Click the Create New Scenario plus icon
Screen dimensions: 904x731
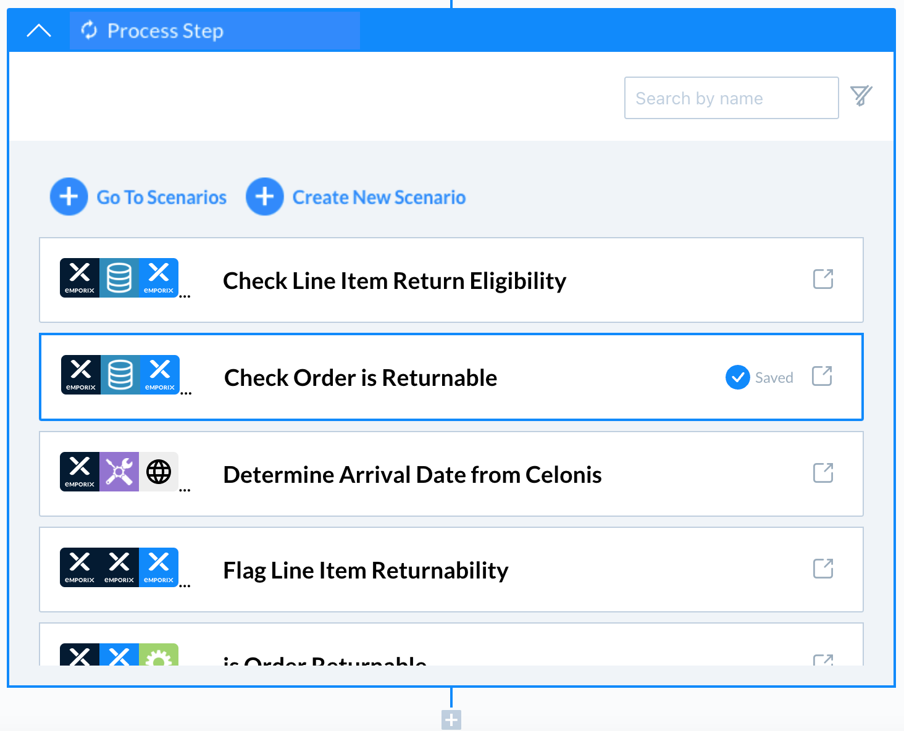[x=264, y=197]
